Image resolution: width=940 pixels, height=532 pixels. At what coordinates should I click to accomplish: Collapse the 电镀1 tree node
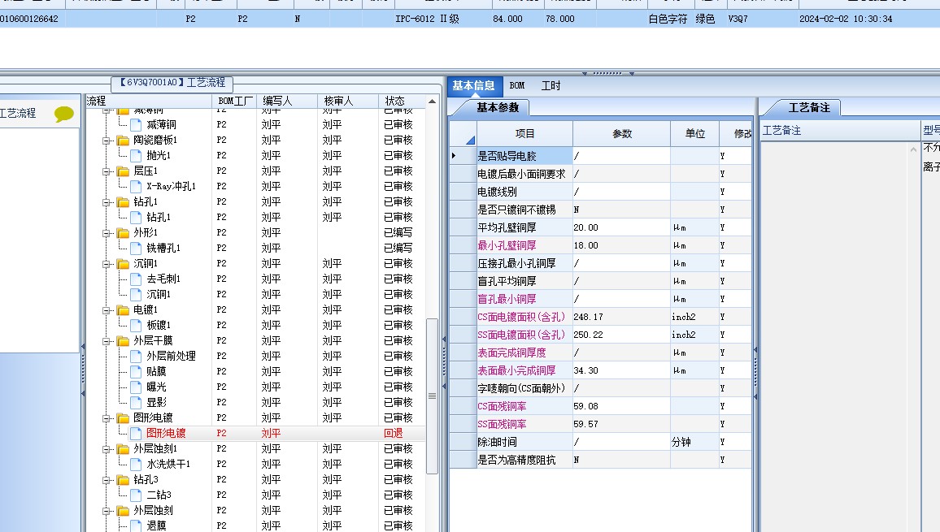[x=107, y=310]
